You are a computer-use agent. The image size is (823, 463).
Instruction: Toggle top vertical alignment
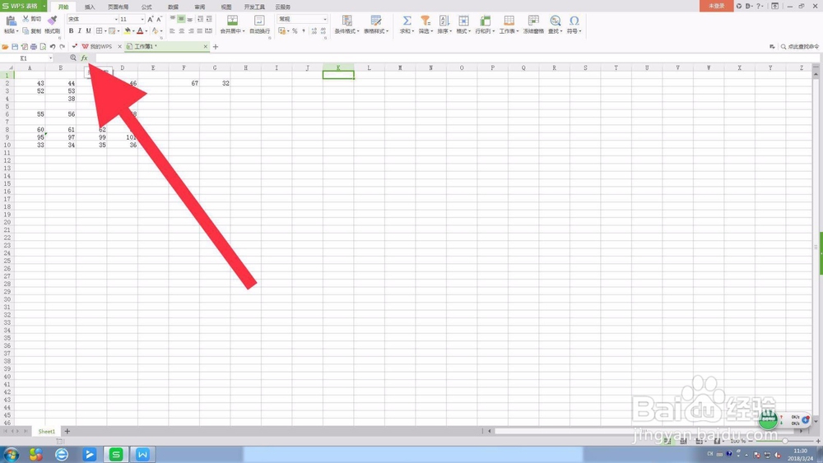(x=172, y=19)
